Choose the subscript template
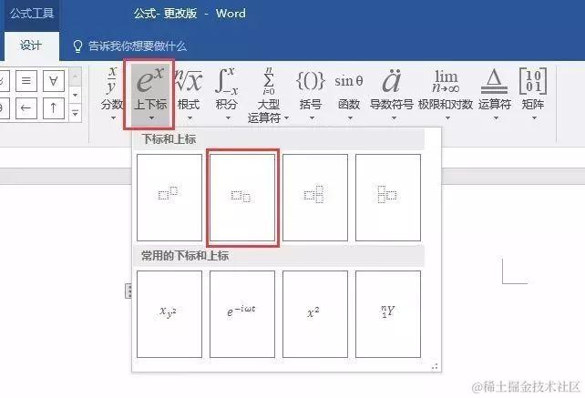 (x=242, y=198)
